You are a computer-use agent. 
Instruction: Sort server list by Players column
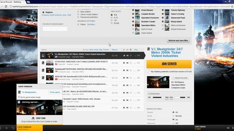click(x=114, y=50)
